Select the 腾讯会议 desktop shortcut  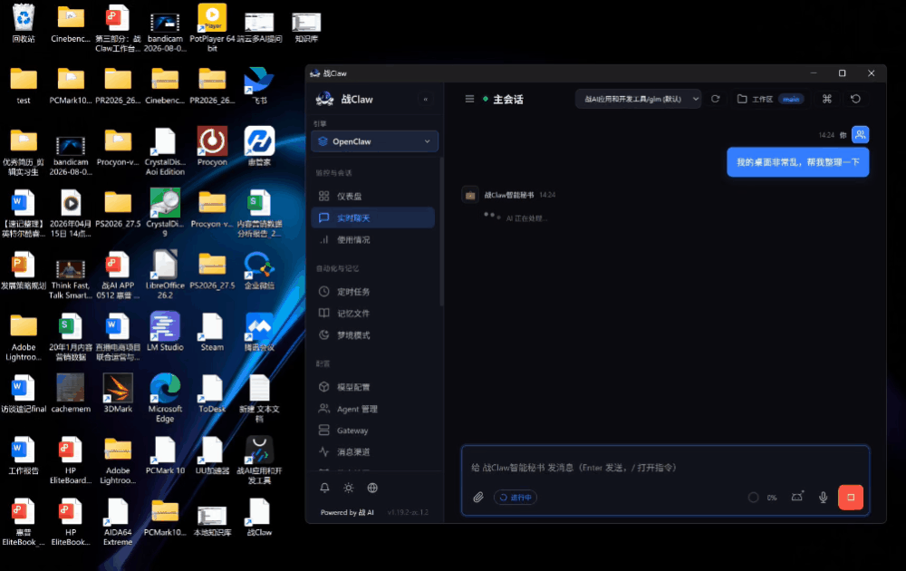[x=259, y=332]
